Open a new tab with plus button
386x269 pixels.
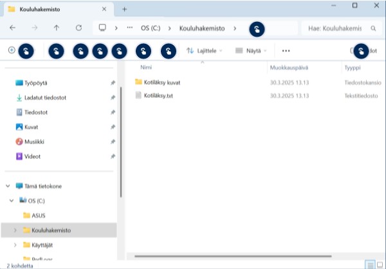tap(125, 9)
